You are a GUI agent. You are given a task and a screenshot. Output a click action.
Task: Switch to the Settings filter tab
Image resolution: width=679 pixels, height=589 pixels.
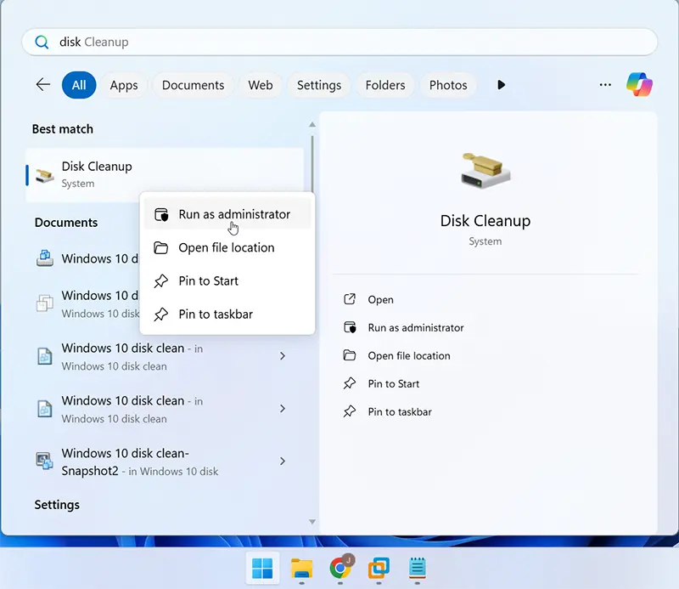(319, 85)
